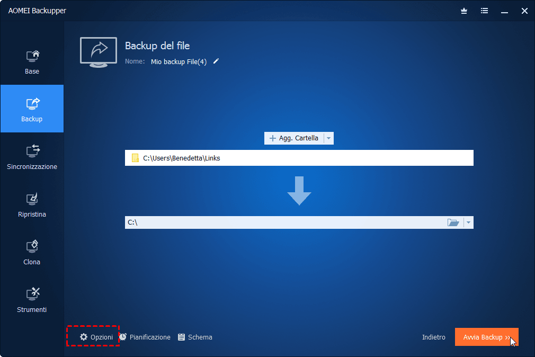This screenshot has width=535, height=357.
Task: Go to Sincronizzazione section
Action: pyautogui.click(x=32, y=157)
